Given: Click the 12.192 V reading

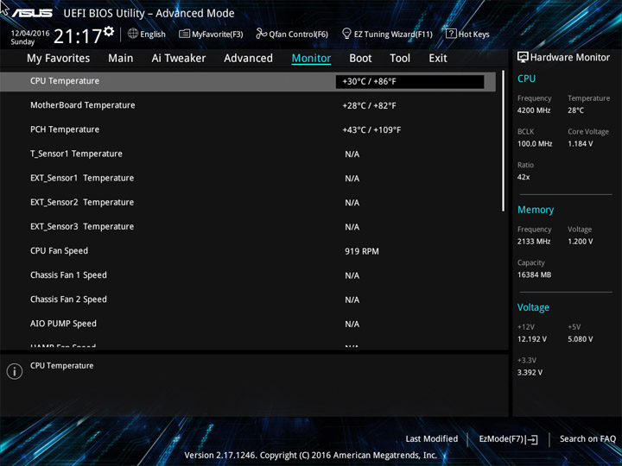Looking at the screenshot, I should click(x=532, y=340).
